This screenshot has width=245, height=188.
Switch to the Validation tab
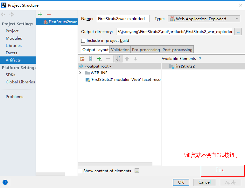pyautogui.click(x=120, y=50)
